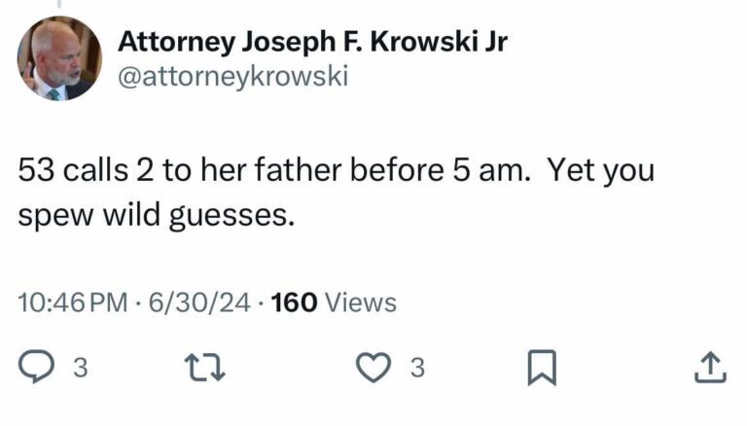Click the word "Views" under the tweet
Image resolution: width=747 pixels, height=426 pixels.
pos(360,302)
